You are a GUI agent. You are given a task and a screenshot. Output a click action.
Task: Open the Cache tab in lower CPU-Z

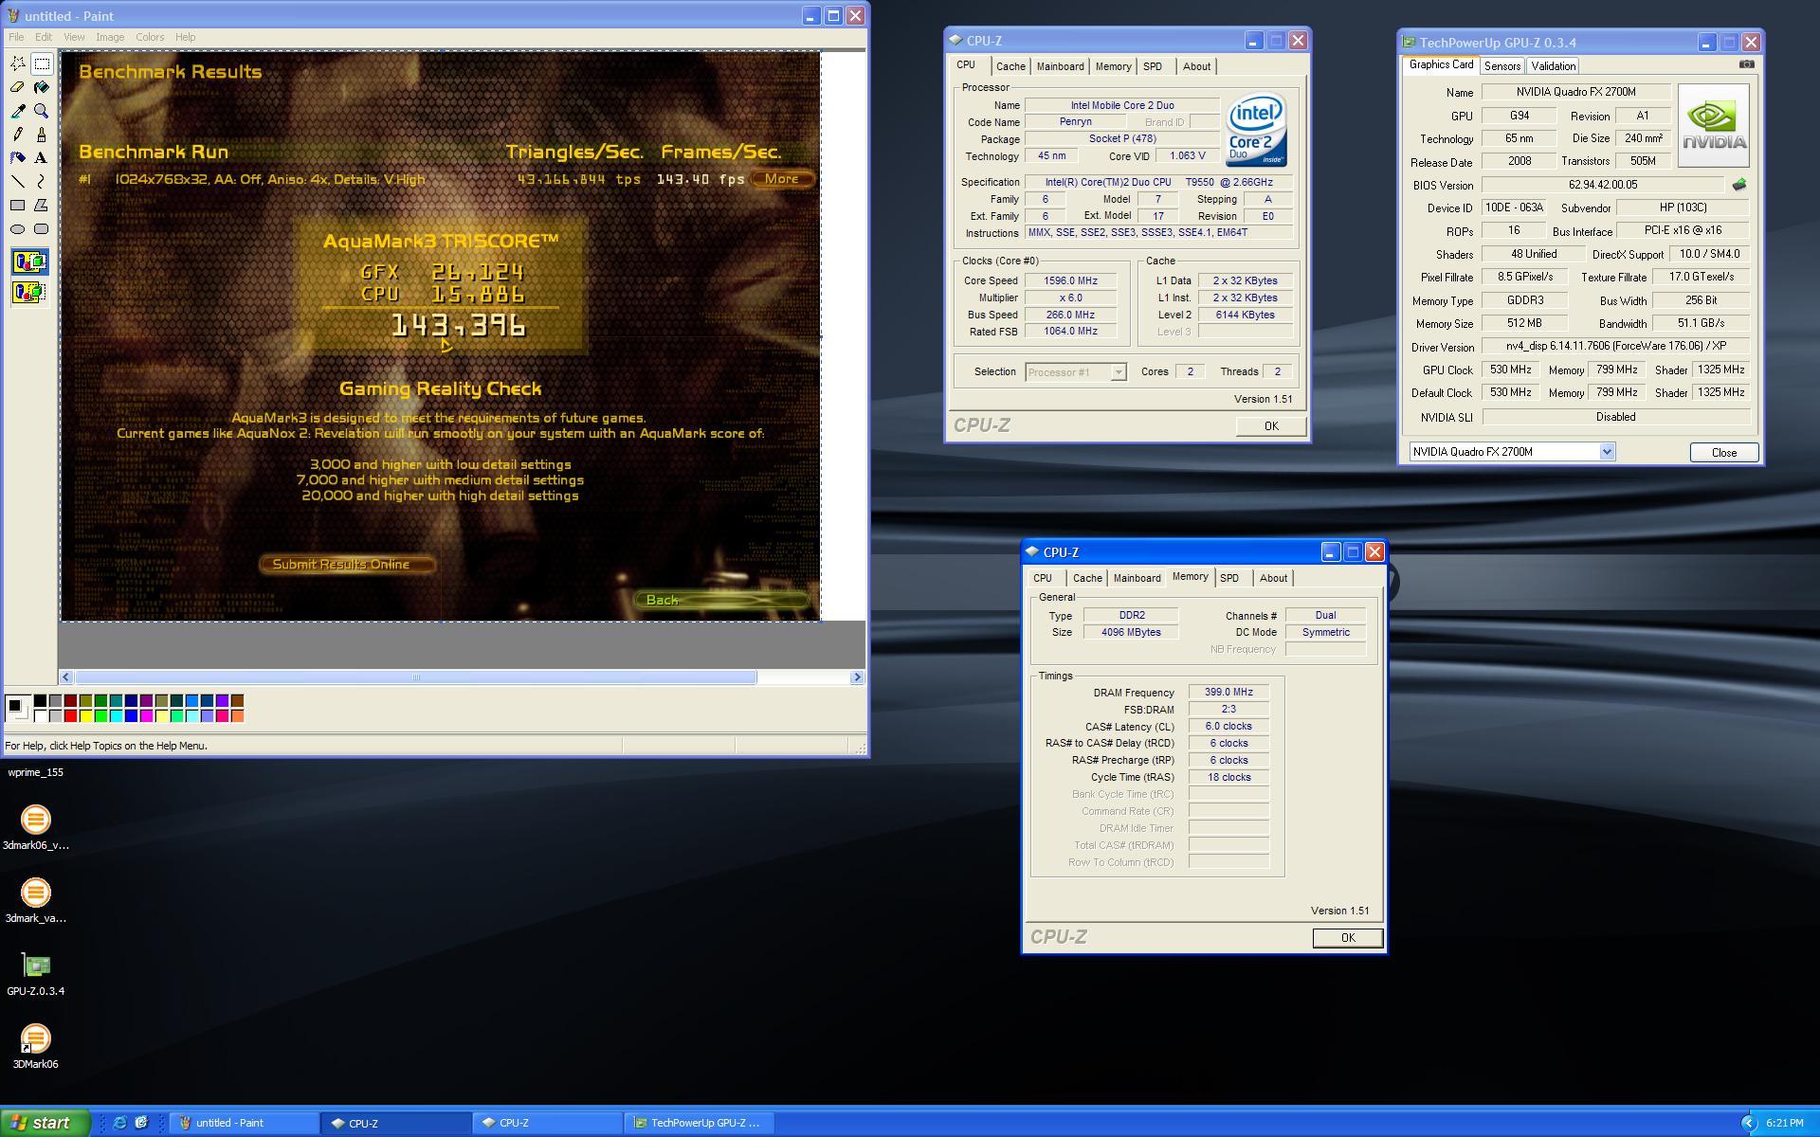point(1087,578)
